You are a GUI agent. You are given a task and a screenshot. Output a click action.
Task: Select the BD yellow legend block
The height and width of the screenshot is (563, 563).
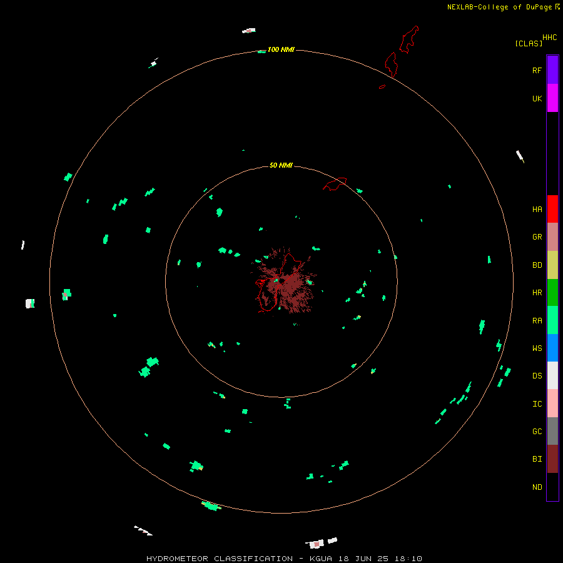[x=552, y=265]
